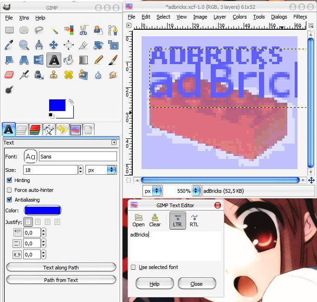
Task: Adjust font size stepper arrows
Action: pos(80,170)
